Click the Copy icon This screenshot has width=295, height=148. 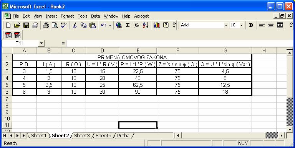[x=83, y=25]
